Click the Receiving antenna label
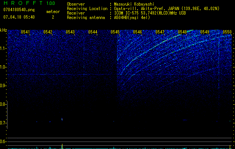The image size is (235, 149). click(x=86, y=18)
